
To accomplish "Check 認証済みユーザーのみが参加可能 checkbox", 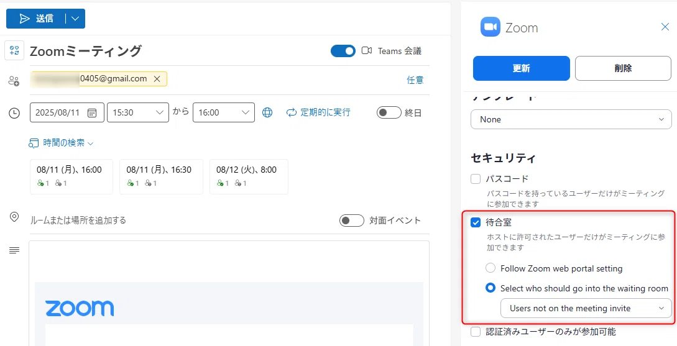I will [476, 332].
